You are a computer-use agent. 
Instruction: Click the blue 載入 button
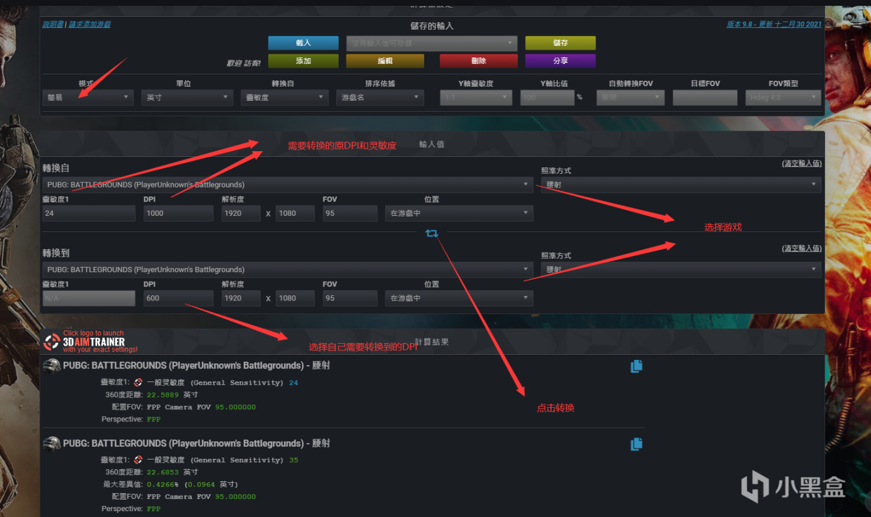(x=303, y=43)
